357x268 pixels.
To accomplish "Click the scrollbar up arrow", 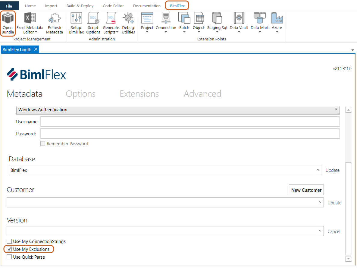I will pyautogui.click(x=348, y=110).
